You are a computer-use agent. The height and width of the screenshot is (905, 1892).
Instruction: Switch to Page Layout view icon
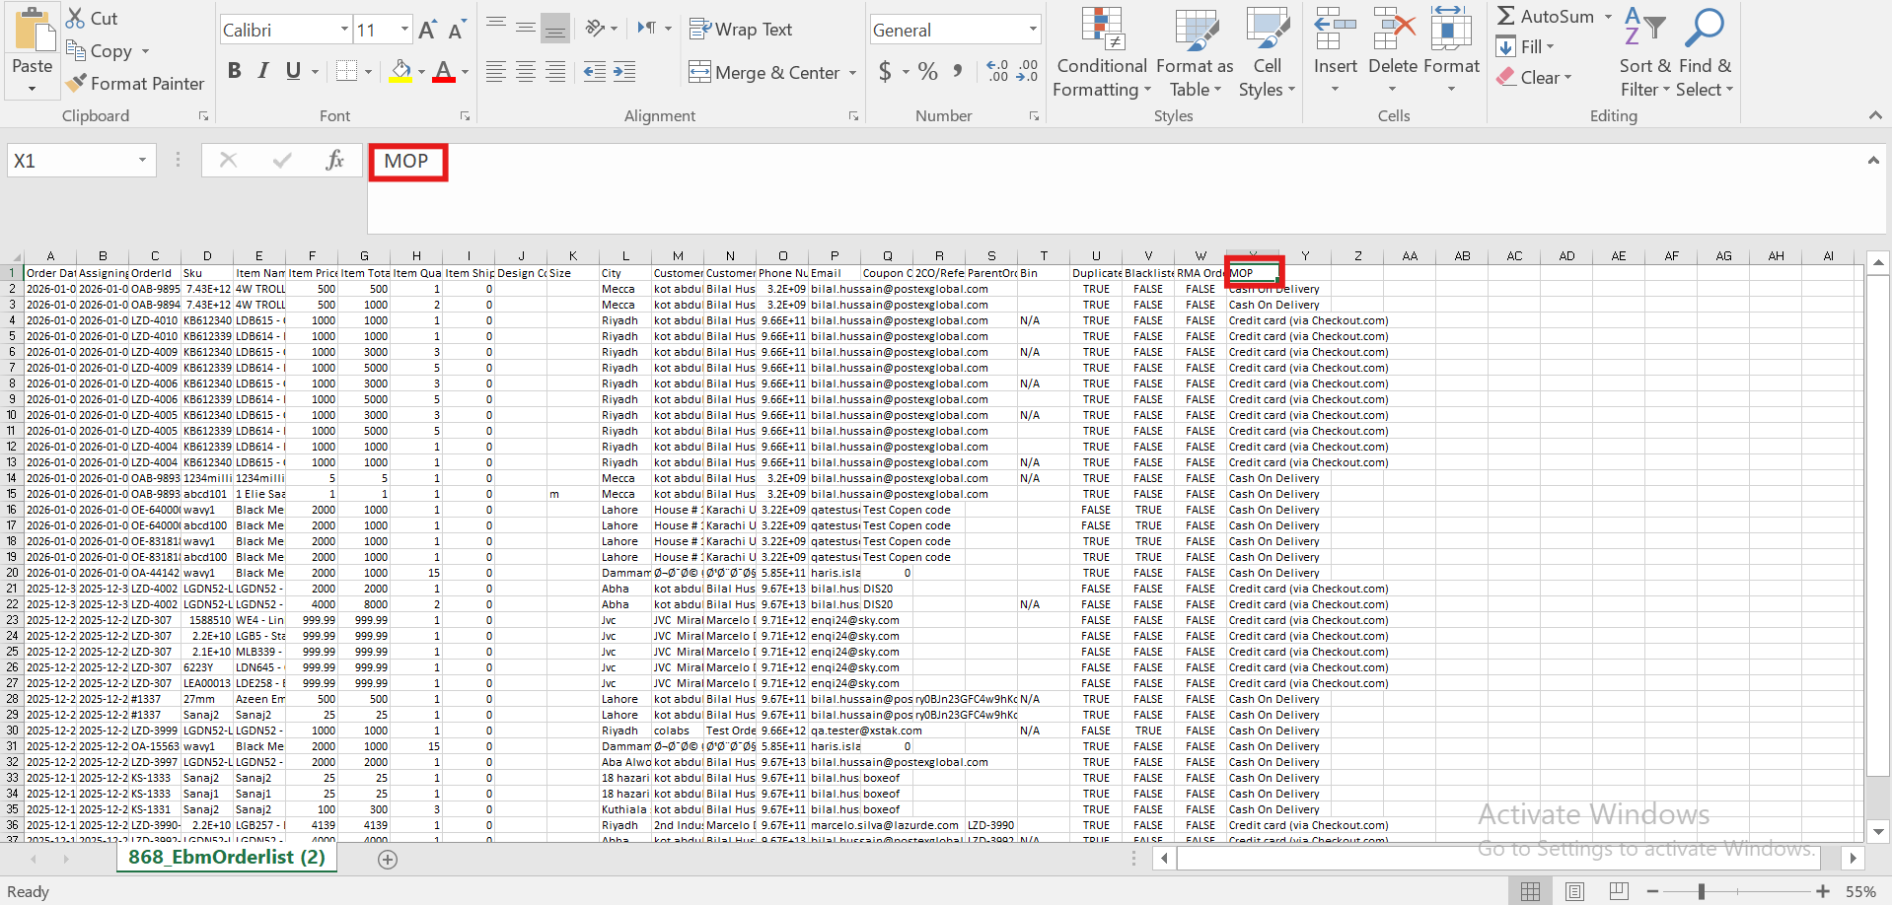(x=1574, y=891)
